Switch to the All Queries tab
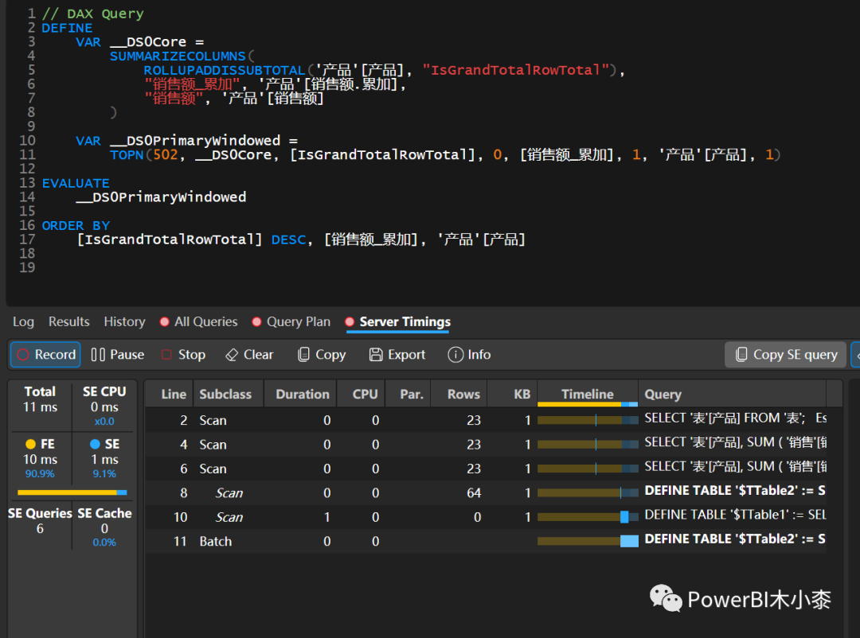Screen dimensions: 860x638 coord(199,321)
